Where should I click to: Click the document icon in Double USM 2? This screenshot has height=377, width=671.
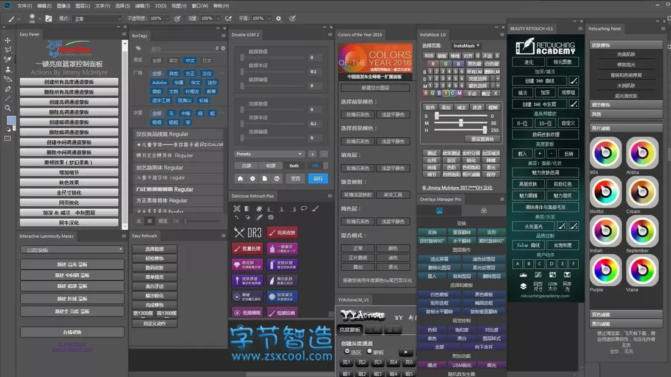[x=265, y=179]
